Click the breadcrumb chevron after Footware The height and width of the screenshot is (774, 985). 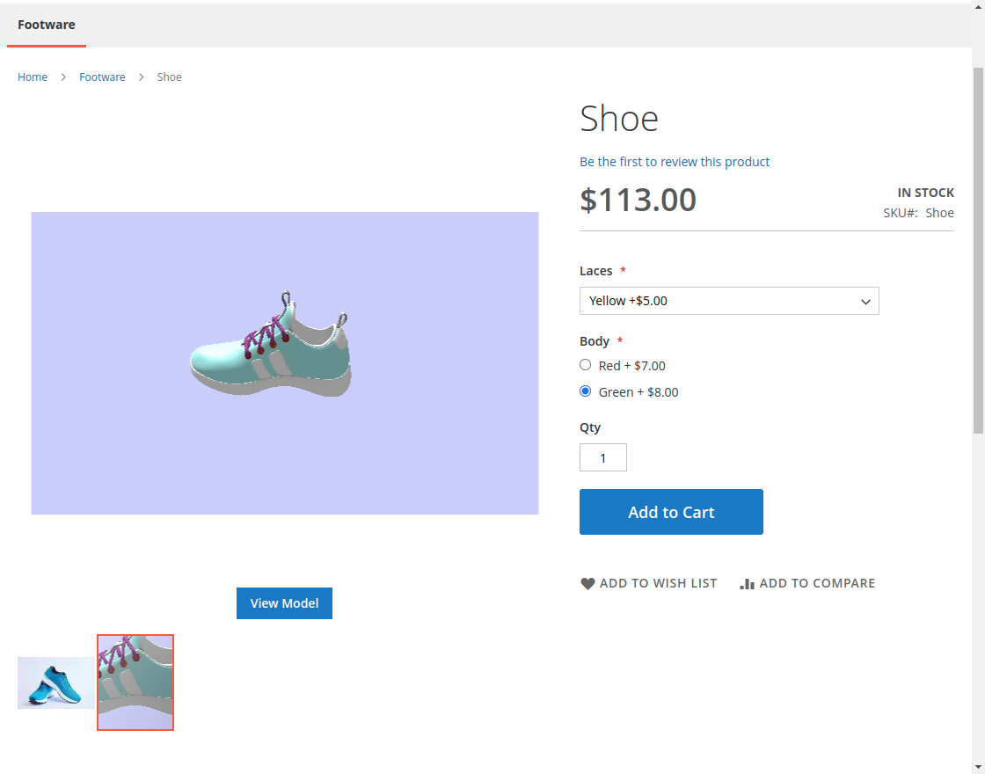click(141, 77)
